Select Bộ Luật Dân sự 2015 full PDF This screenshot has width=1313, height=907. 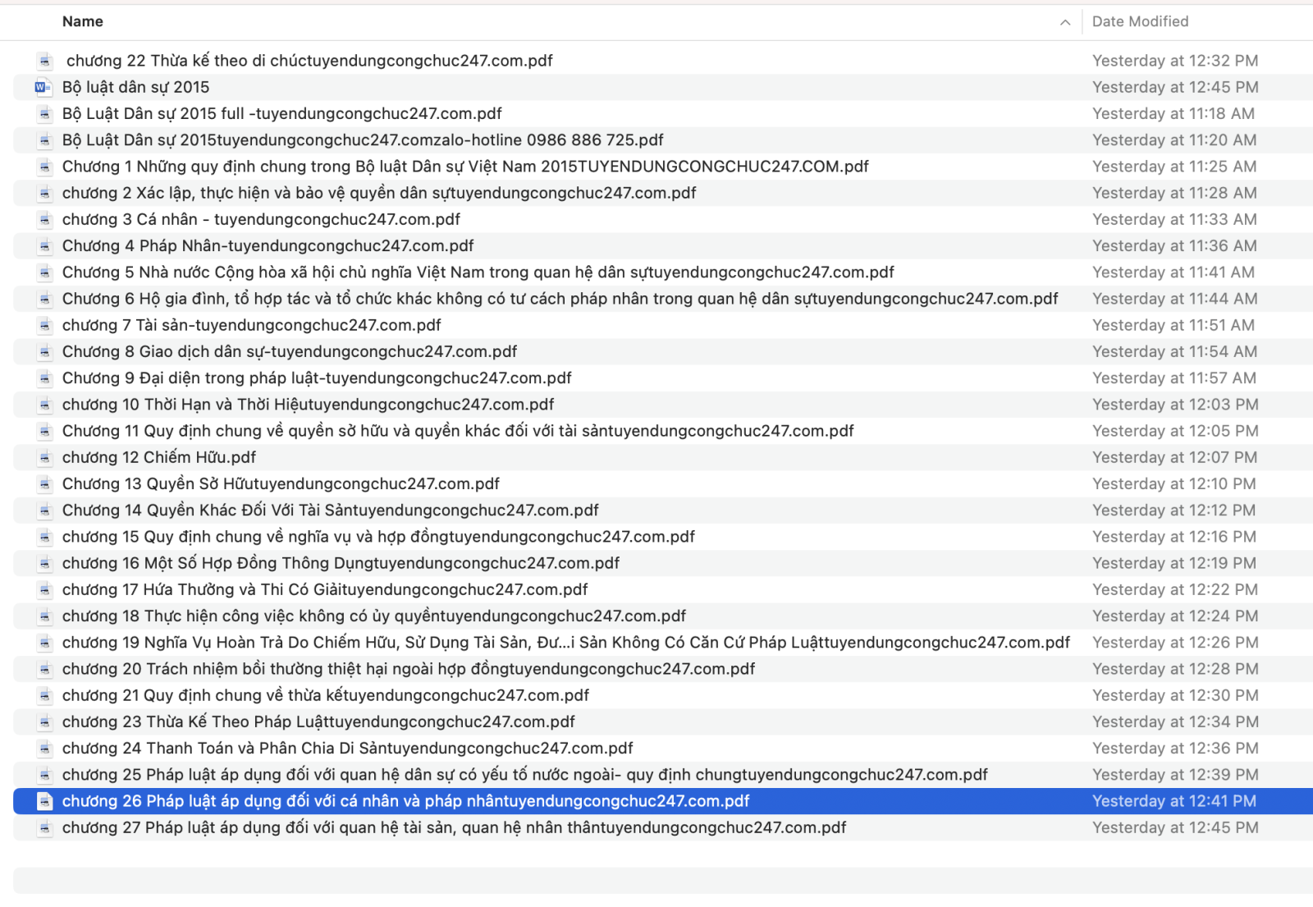click(x=281, y=113)
